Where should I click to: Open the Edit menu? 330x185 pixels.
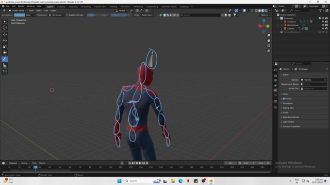coord(14,6)
